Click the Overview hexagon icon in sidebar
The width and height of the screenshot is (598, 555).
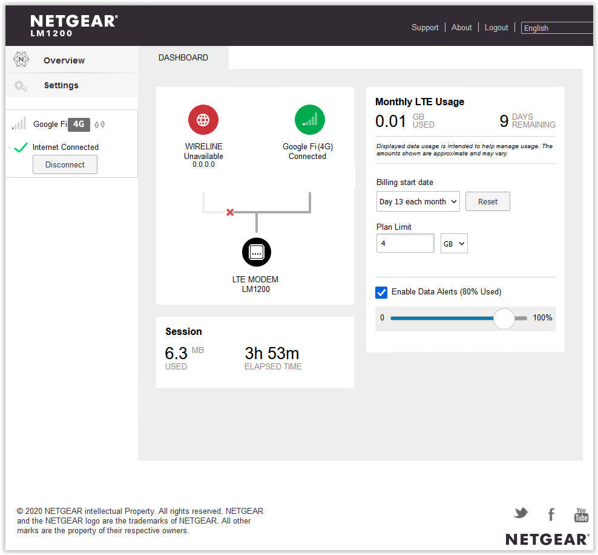pyautogui.click(x=21, y=60)
